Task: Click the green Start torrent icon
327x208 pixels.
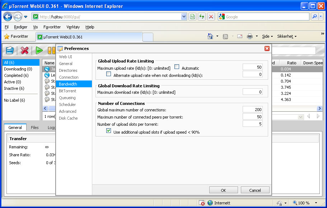Action: pos(39,50)
